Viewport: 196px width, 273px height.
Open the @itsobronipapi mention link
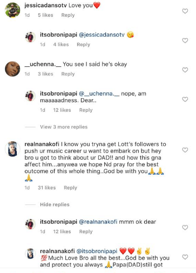point(97,251)
